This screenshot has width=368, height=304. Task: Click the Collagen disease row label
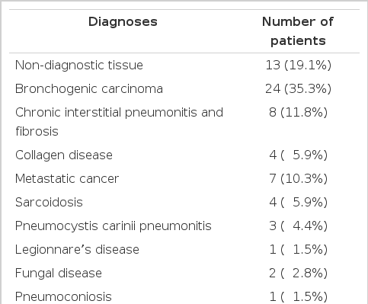tap(64, 155)
